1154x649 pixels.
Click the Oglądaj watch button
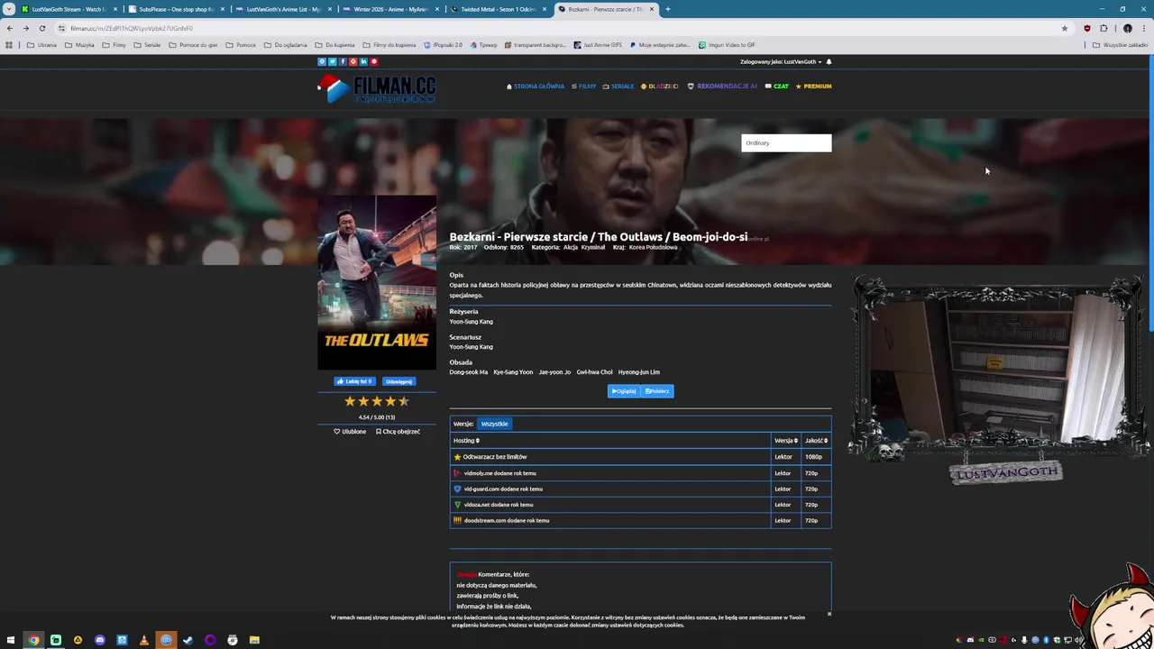623,391
